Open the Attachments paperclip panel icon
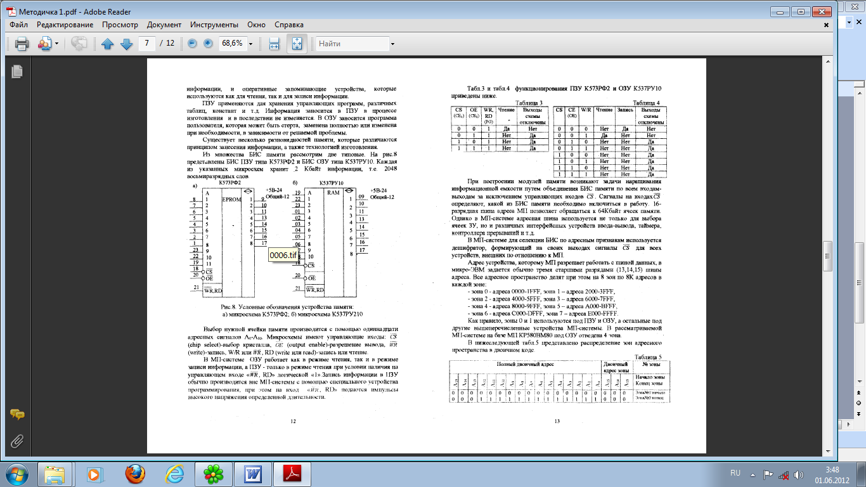The width and height of the screenshot is (866, 487). coord(17,440)
